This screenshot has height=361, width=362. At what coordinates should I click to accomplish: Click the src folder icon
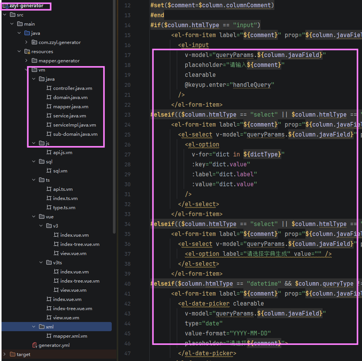(13, 15)
